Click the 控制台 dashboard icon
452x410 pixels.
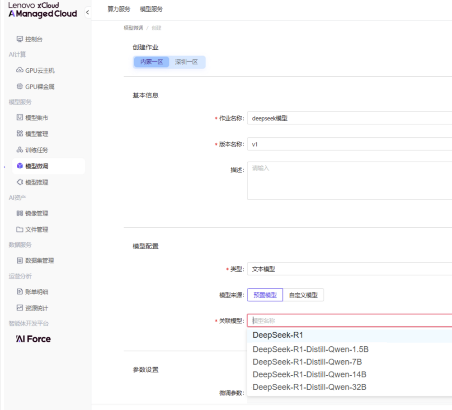pos(19,39)
